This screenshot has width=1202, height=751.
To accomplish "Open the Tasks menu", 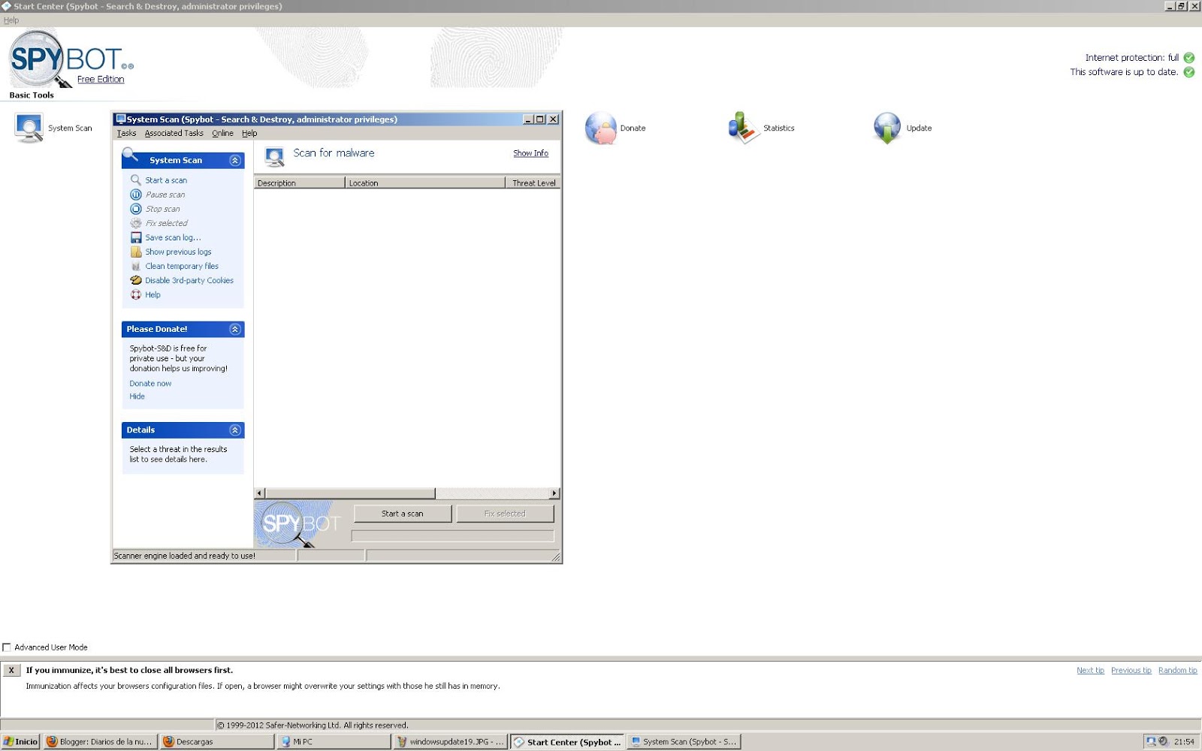I will coord(126,133).
